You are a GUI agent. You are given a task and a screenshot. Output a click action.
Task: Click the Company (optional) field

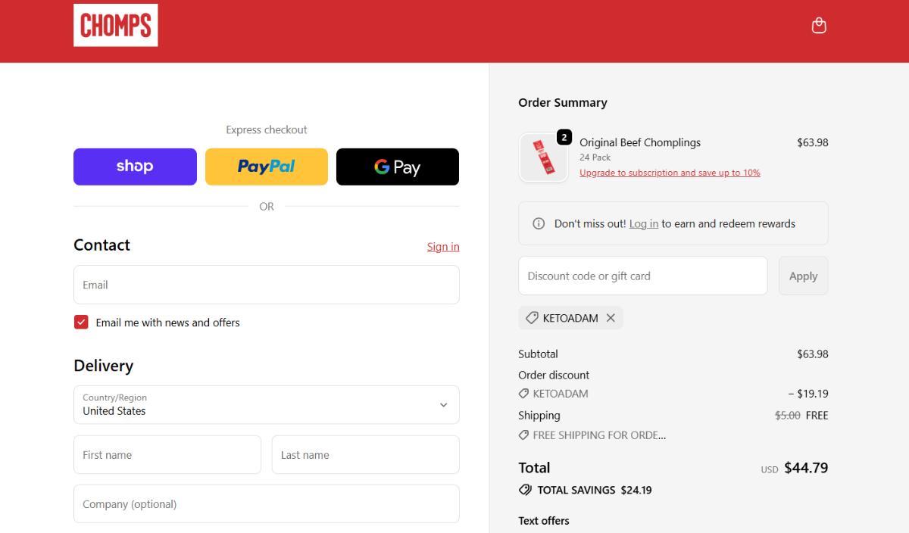click(x=267, y=504)
